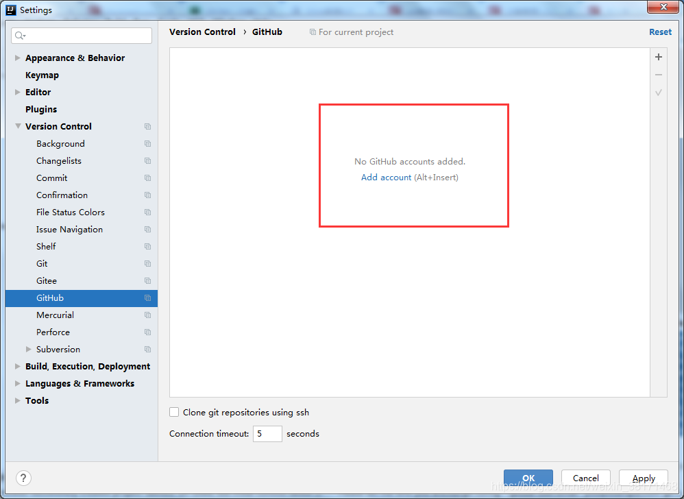Screen dimensions: 684x499
Task: Open the Confirmation settings item
Action: coord(62,195)
